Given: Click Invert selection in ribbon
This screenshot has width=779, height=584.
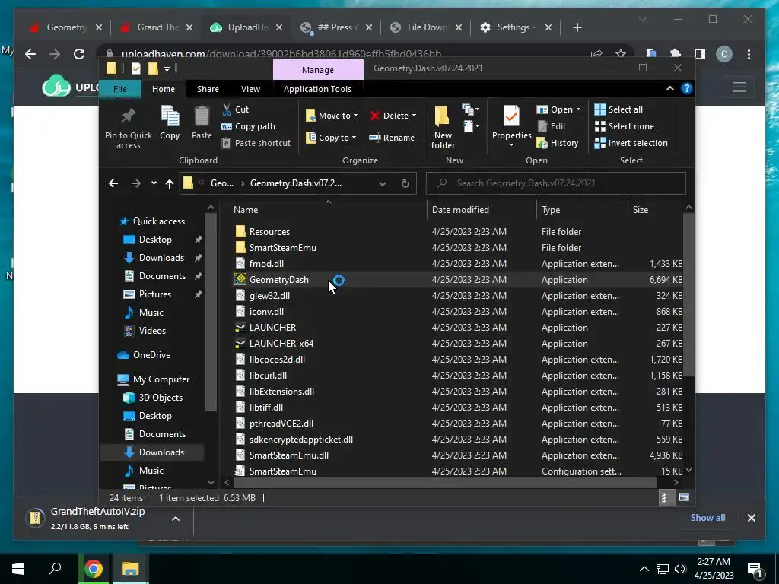Looking at the screenshot, I should pyautogui.click(x=631, y=143).
